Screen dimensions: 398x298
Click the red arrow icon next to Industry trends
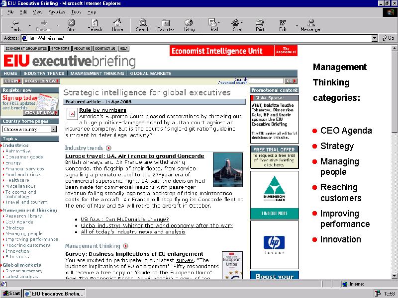point(108,148)
